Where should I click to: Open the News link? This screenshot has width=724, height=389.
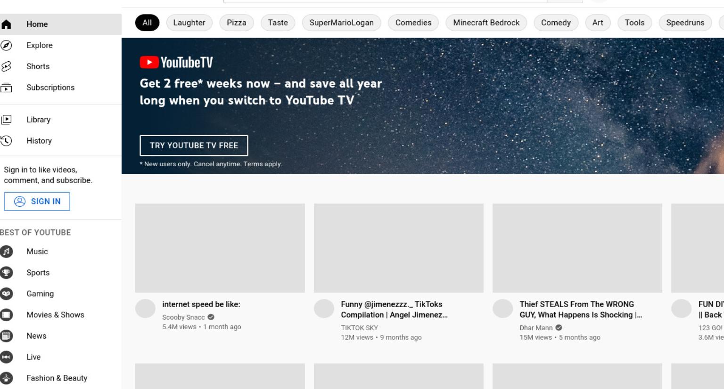point(36,336)
